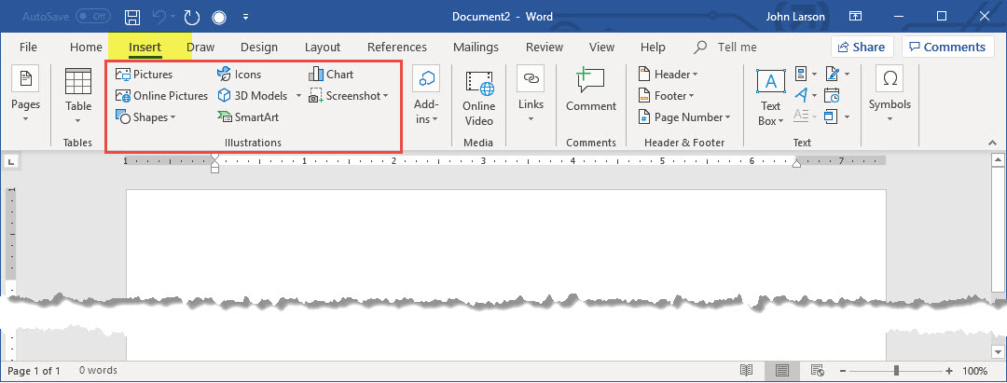Switch to Read Mode view in status bar
This screenshot has width=1007, height=383.
click(x=746, y=370)
